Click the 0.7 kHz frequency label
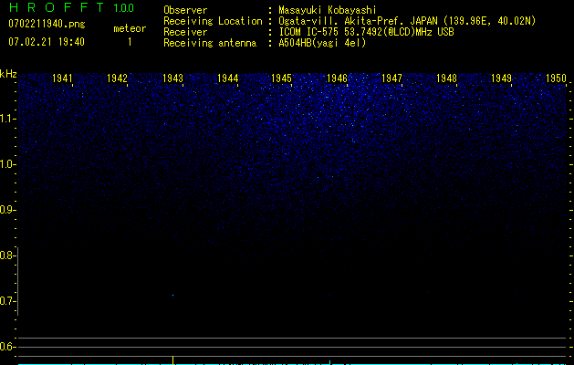 point(7,301)
